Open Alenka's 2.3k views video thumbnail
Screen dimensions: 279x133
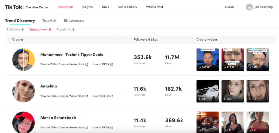[x=208, y=122]
